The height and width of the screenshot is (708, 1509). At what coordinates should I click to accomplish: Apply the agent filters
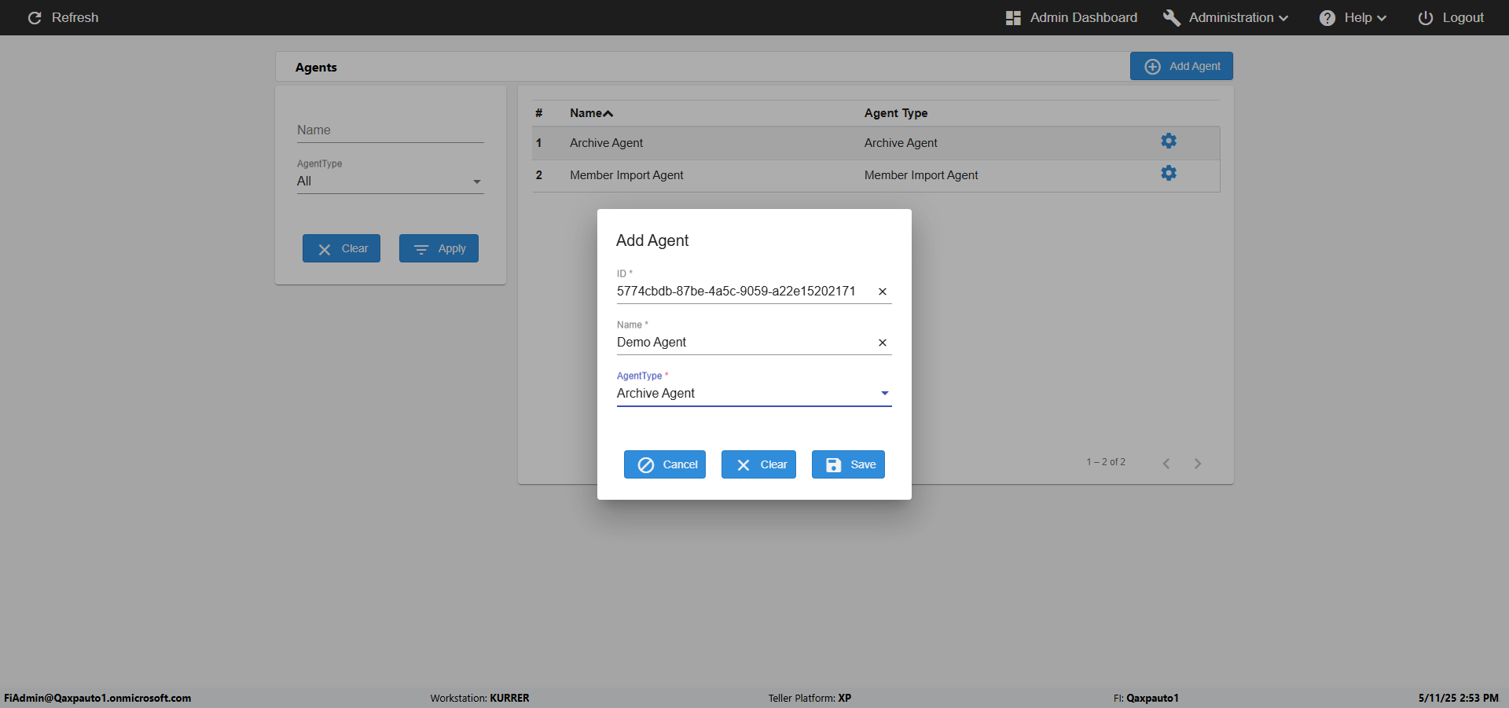[x=439, y=249]
